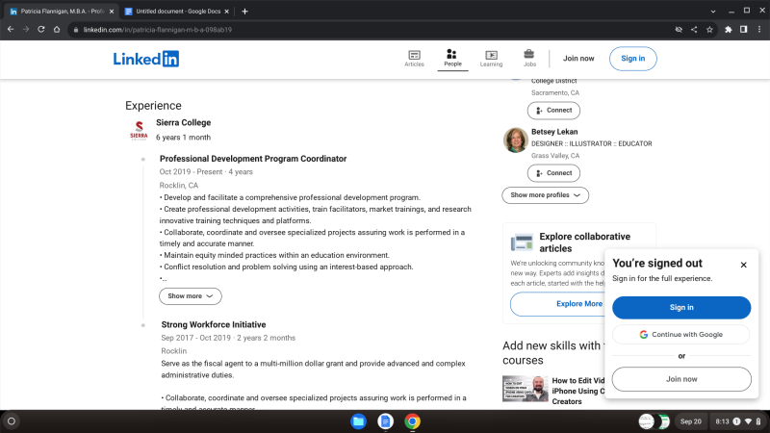The image size is (770, 433).
Task: Click Join now on signed-out popup
Action: tap(681, 379)
